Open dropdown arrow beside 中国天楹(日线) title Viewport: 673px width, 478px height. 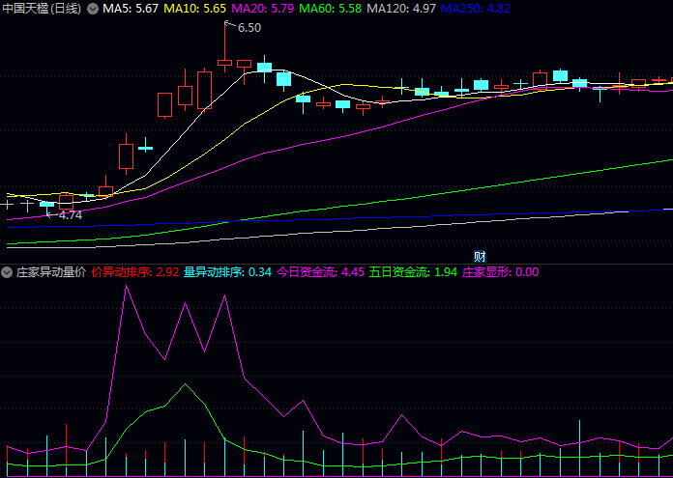(93, 9)
